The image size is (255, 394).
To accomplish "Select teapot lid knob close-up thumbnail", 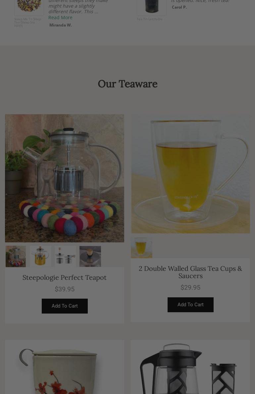I will tap(90, 256).
